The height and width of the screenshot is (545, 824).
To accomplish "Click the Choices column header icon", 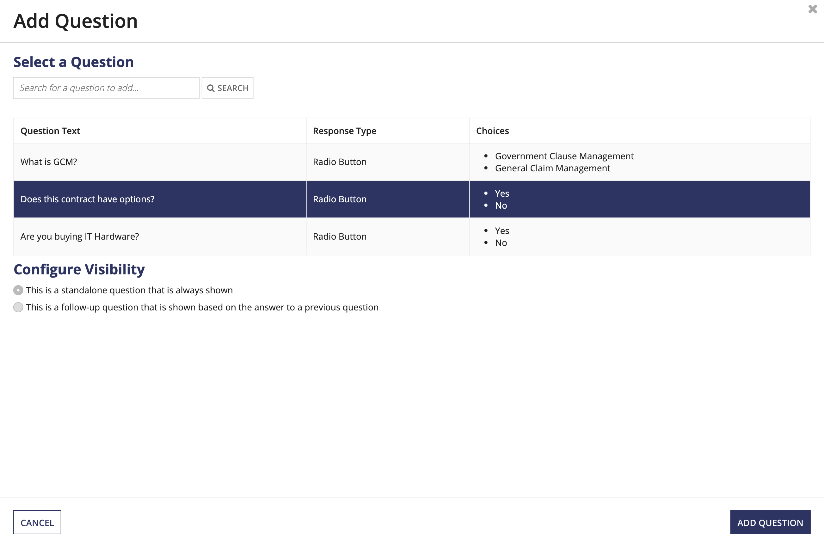I will pyautogui.click(x=491, y=130).
